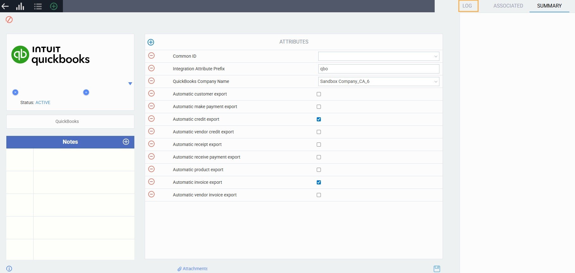Screen dimensions: 575x273
Task: Uncheck Automatic credit export
Action: [319, 119]
